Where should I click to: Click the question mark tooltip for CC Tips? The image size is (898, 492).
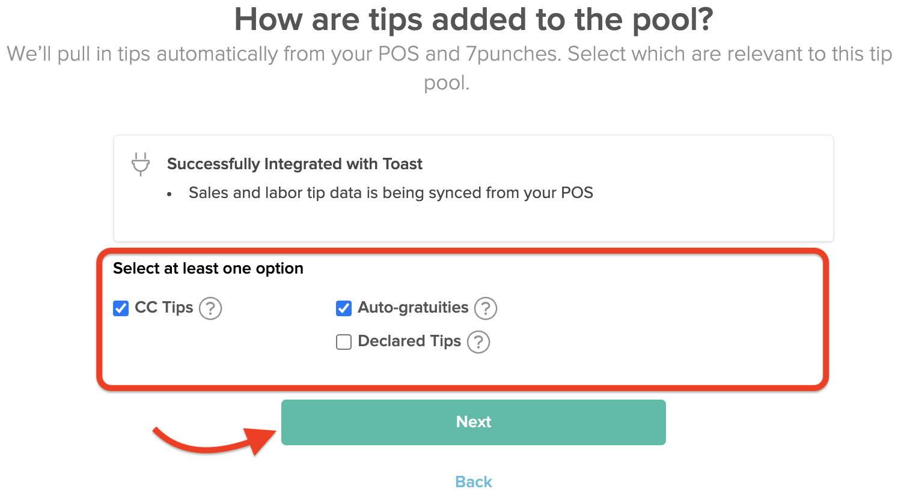tap(210, 308)
